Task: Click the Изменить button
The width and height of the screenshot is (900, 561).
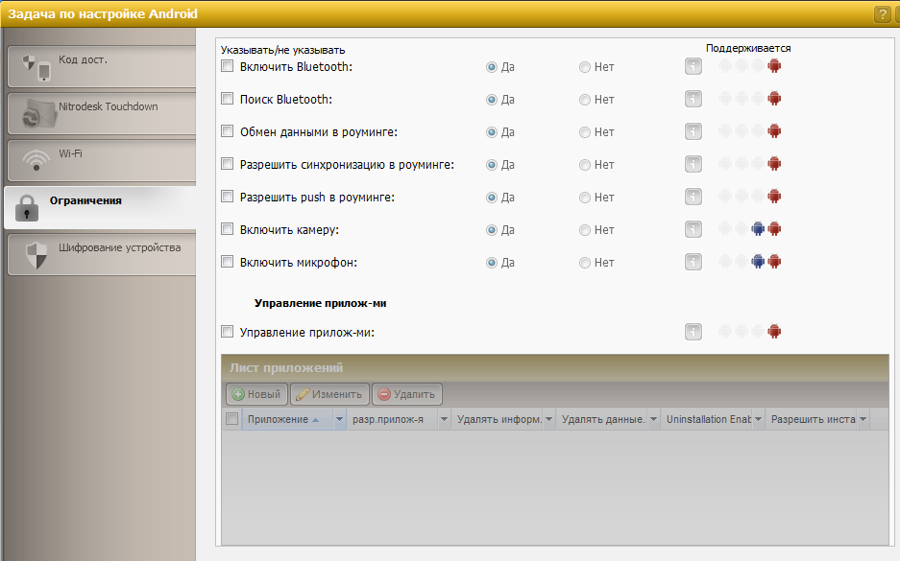Action: pyautogui.click(x=329, y=394)
